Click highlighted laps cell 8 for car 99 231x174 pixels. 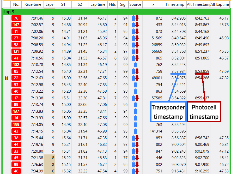pos(50,164)
